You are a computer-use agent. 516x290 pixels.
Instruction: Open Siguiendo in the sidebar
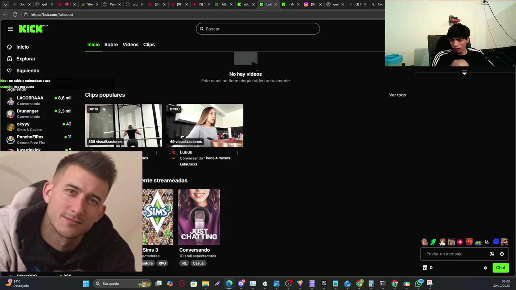[x=28, y=70]
